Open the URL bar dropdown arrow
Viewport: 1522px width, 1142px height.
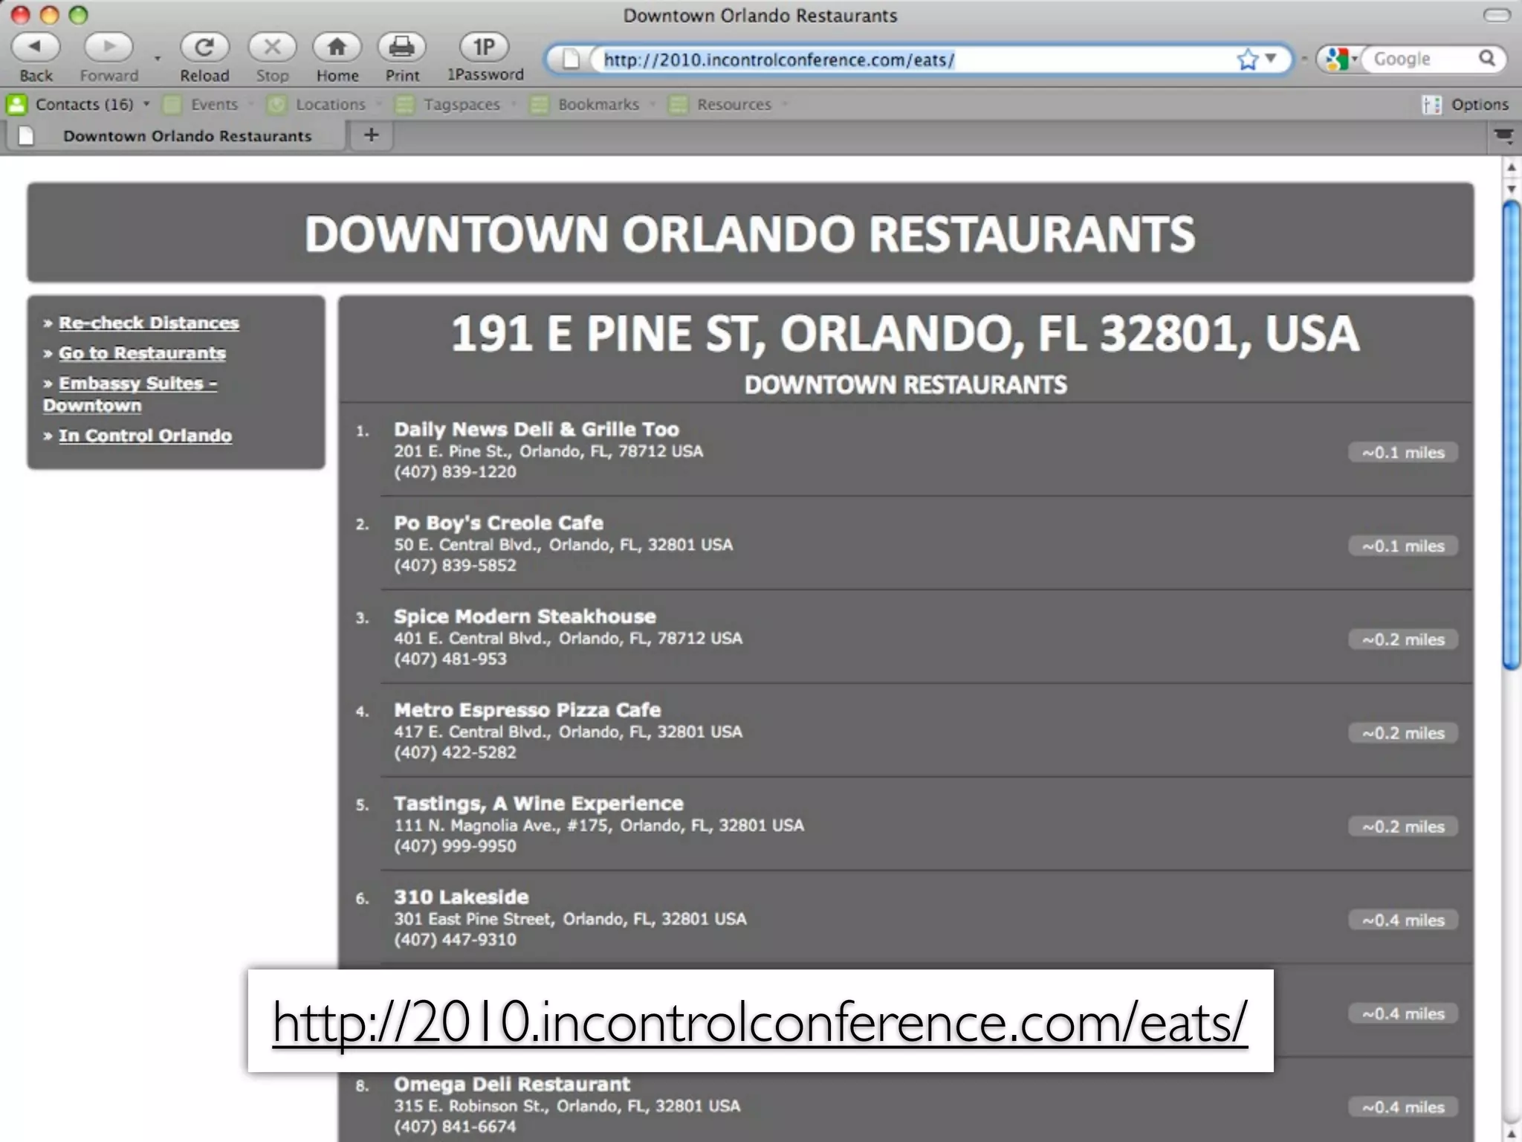pos(1271,58)
